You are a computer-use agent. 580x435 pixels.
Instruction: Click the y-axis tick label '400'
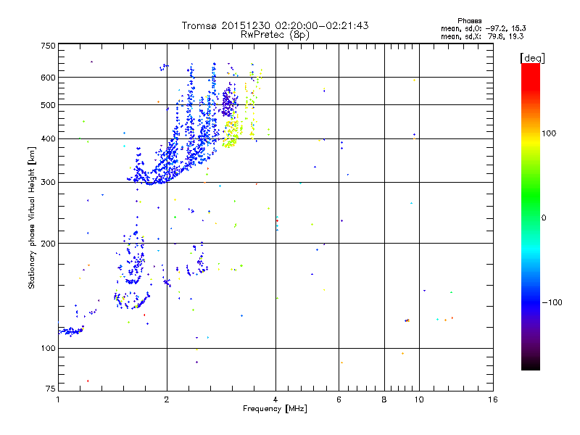48,138
